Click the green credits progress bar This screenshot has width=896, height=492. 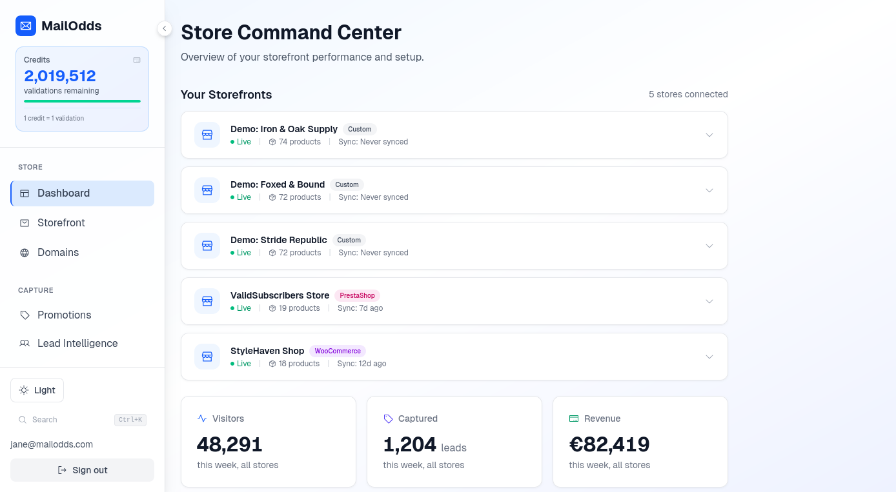tap(82, 101)
